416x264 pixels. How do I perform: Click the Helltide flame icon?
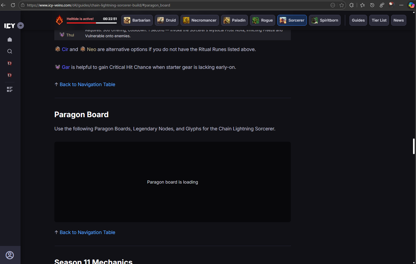click(x=59, y=20)
